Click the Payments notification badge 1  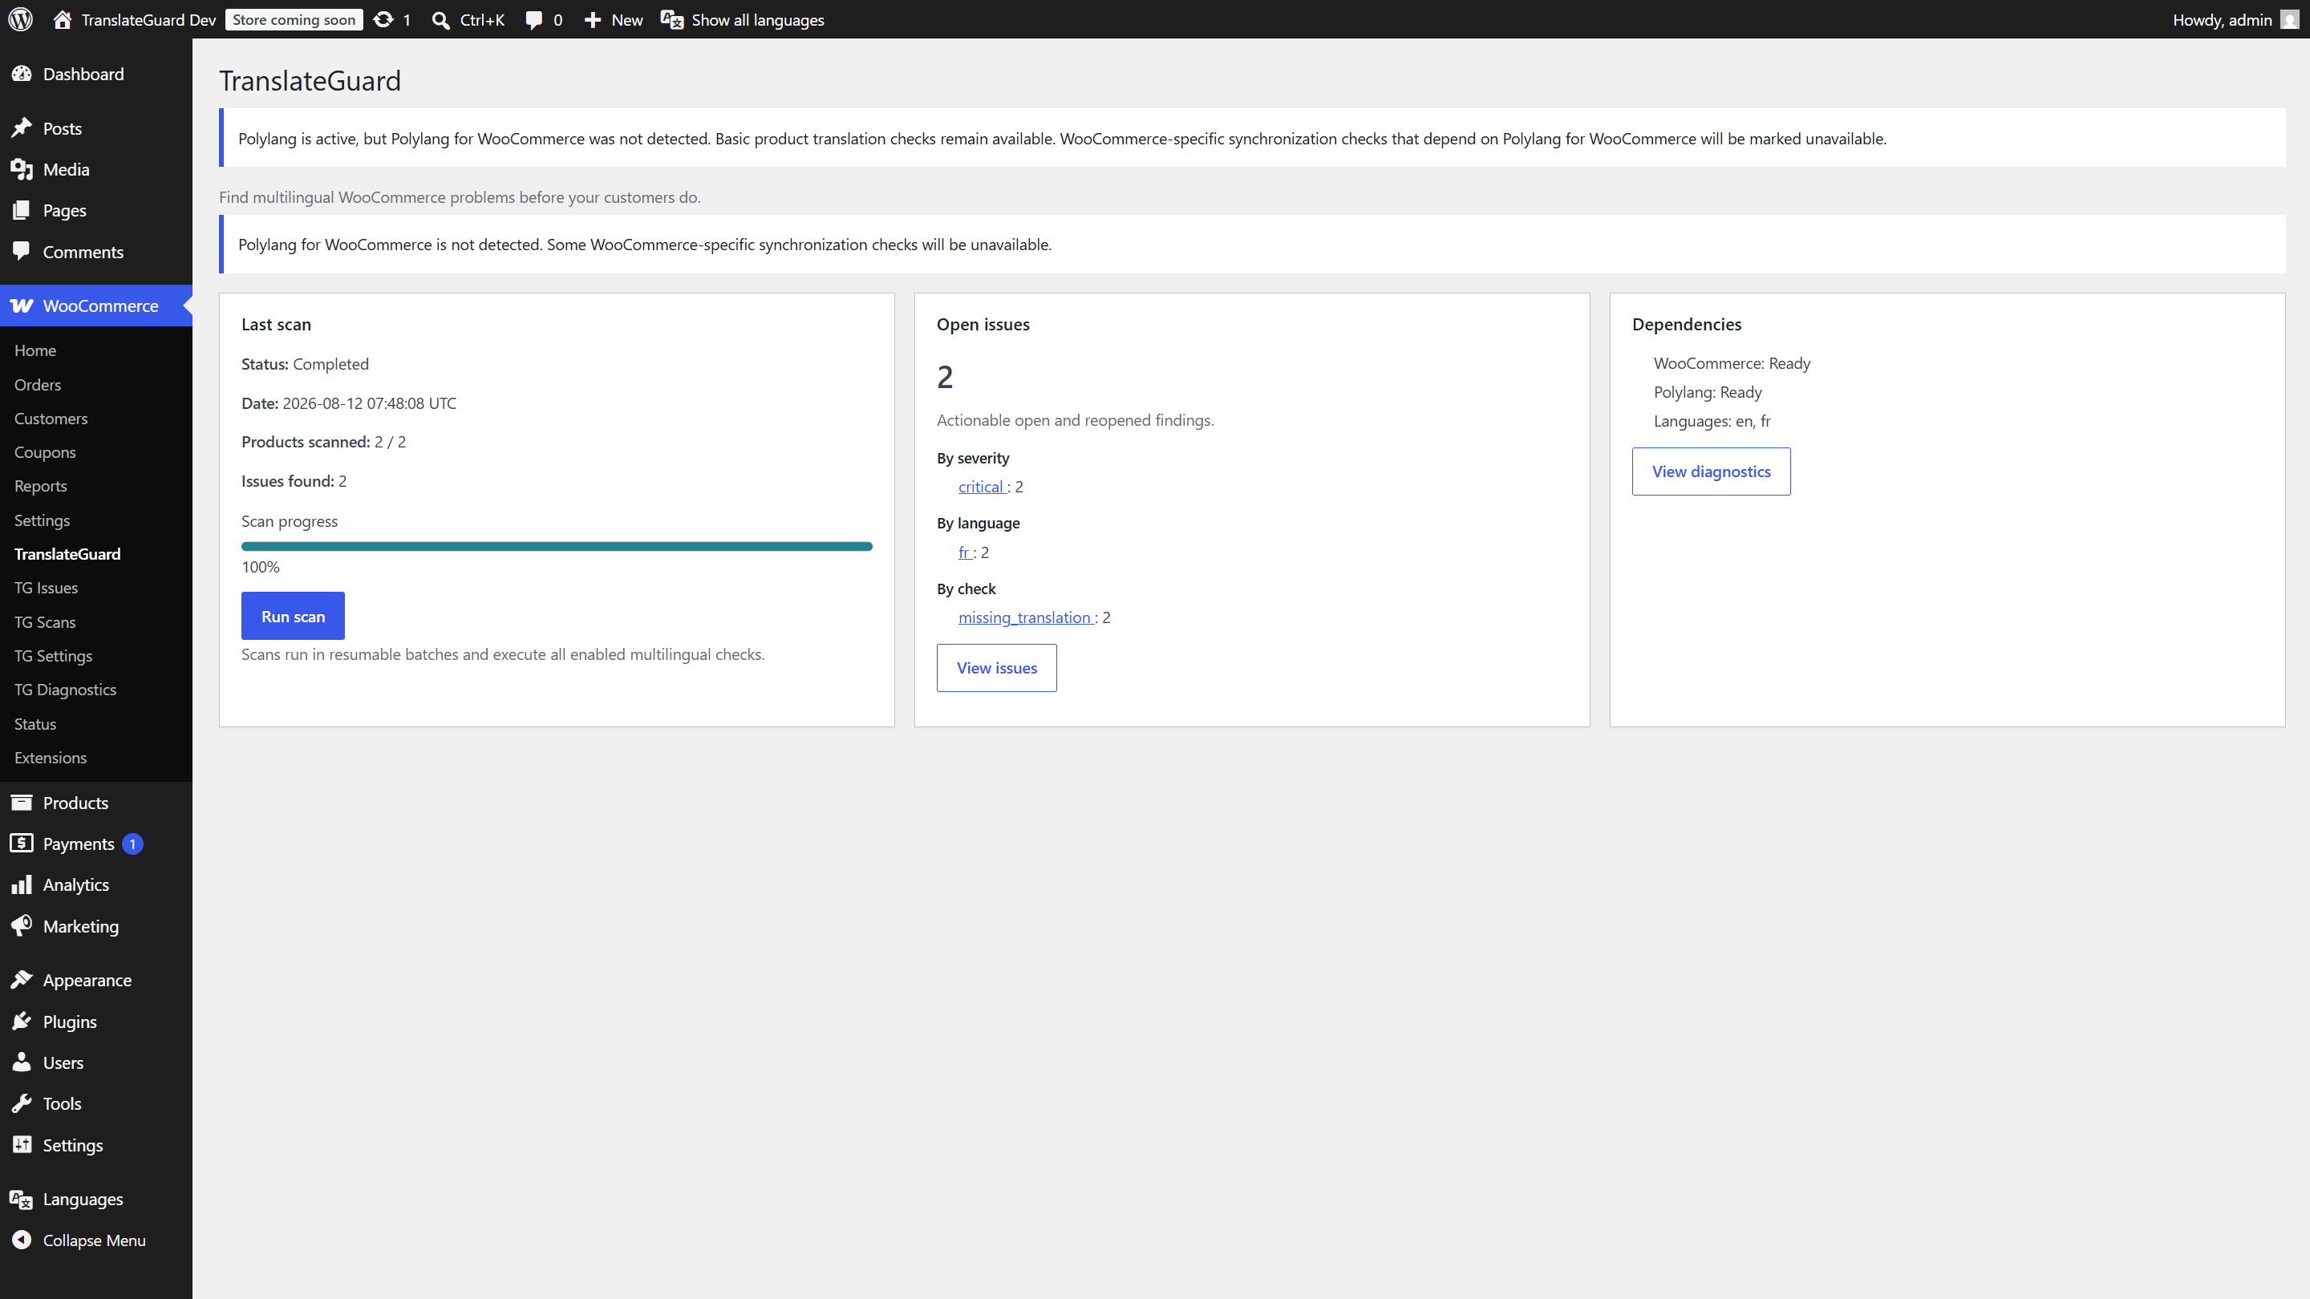point(132,844)
